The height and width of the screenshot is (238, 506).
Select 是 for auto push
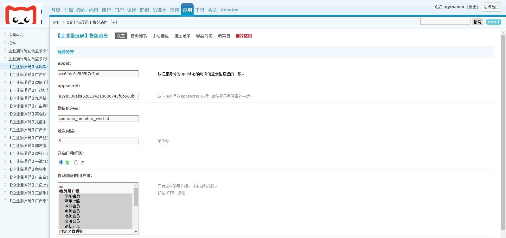[x=61, y=163]
